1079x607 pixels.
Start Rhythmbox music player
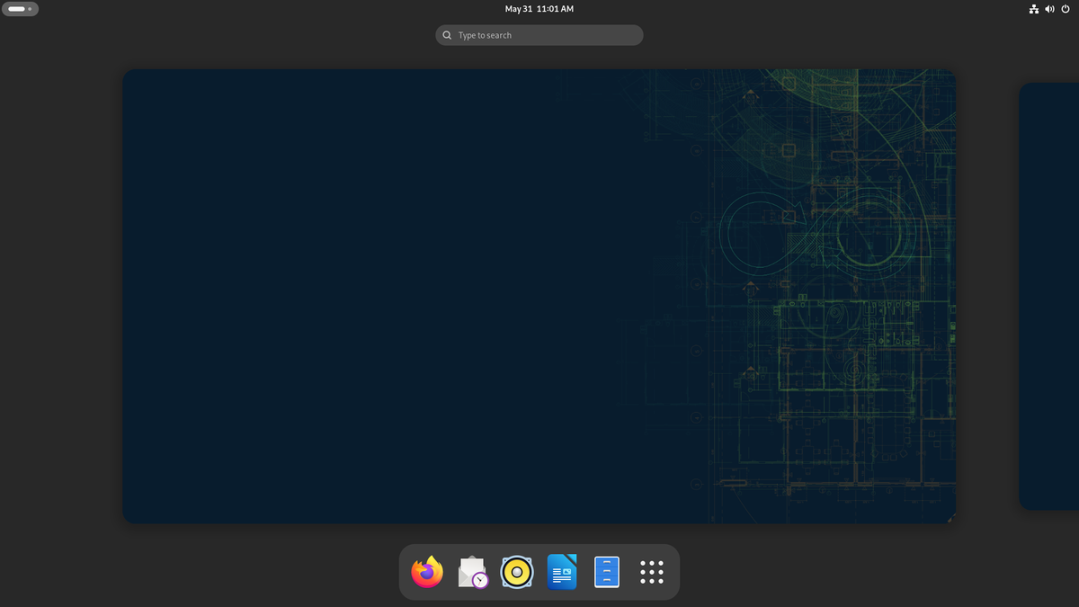[x=517, y=571]
